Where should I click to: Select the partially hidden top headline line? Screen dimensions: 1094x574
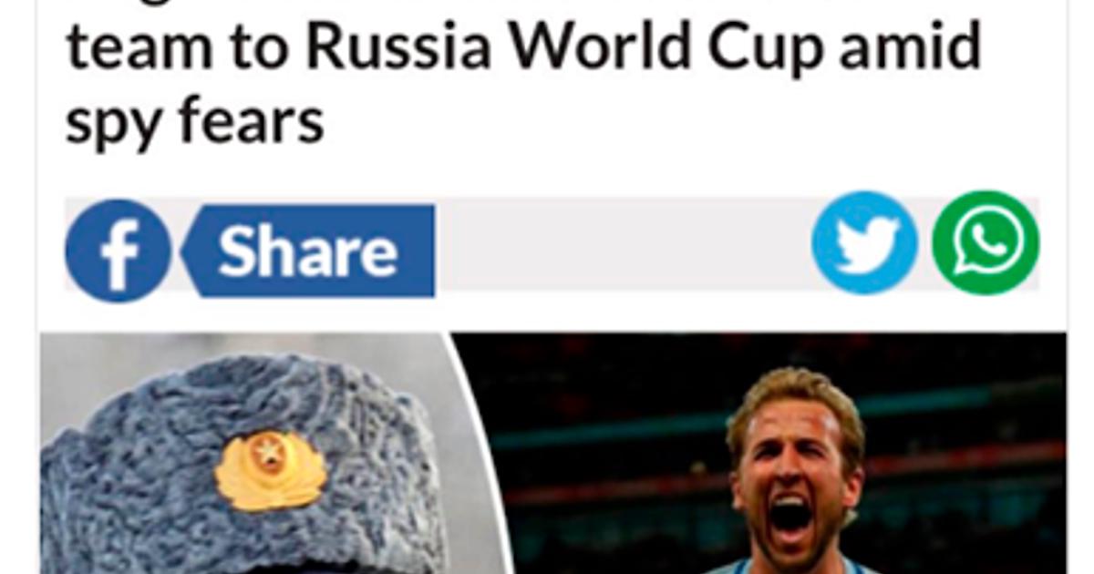[x=522, y=4]
